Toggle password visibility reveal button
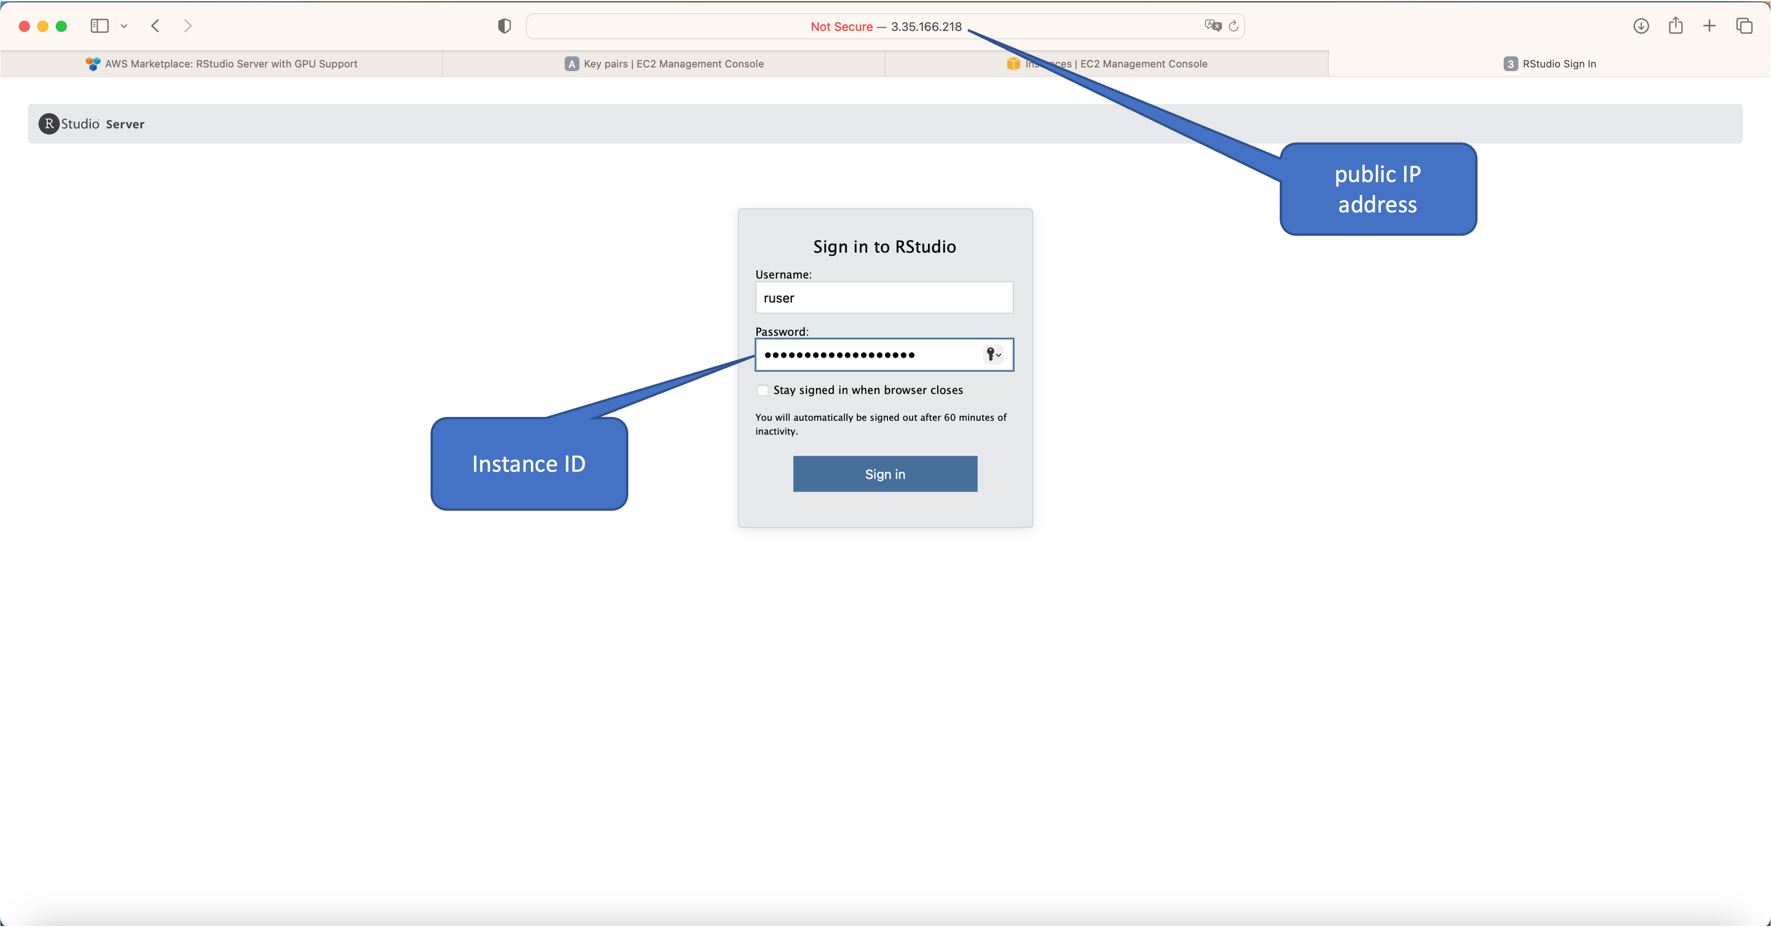The height and width of the screenshot is (927, 1771). click(x=993, y=355)
